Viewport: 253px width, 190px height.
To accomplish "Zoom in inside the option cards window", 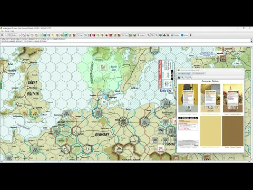I will coord(183,78).
